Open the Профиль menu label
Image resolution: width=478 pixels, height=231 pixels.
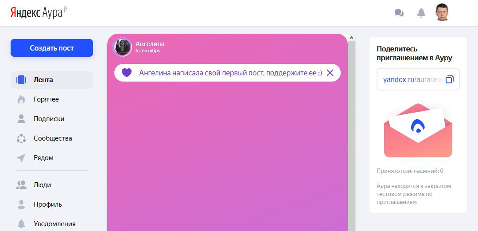coord(48,204)
